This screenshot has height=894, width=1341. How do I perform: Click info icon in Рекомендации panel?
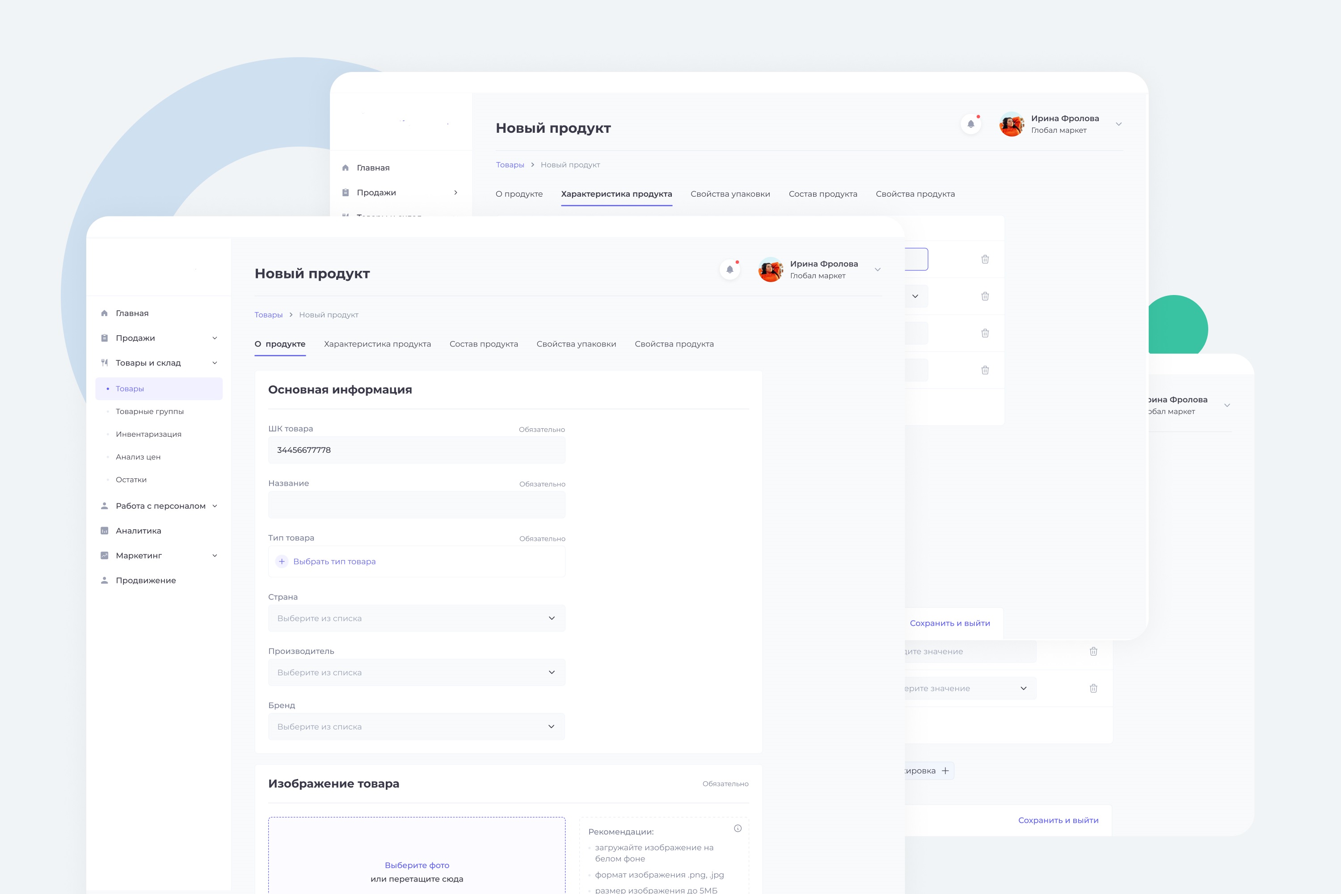pos(738,828)
